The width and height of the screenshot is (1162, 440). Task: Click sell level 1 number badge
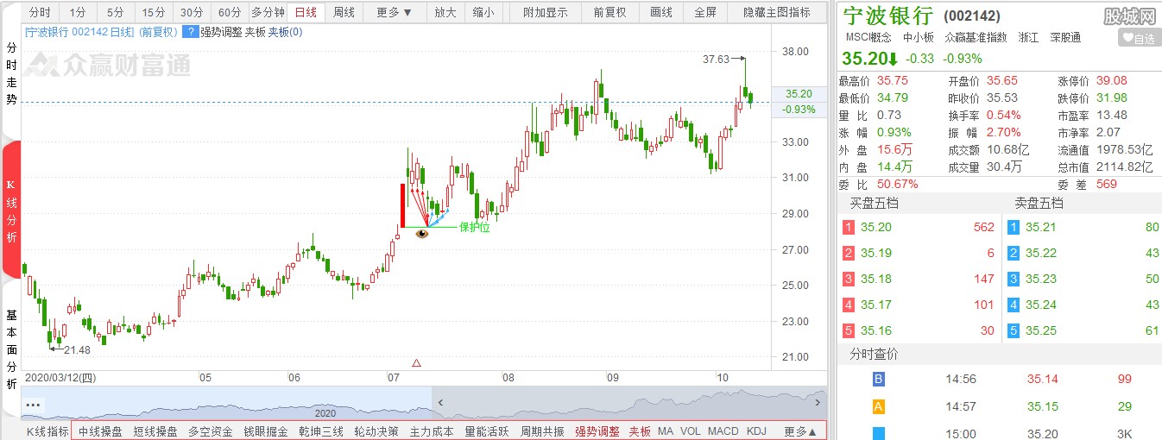click(1014, 228)
